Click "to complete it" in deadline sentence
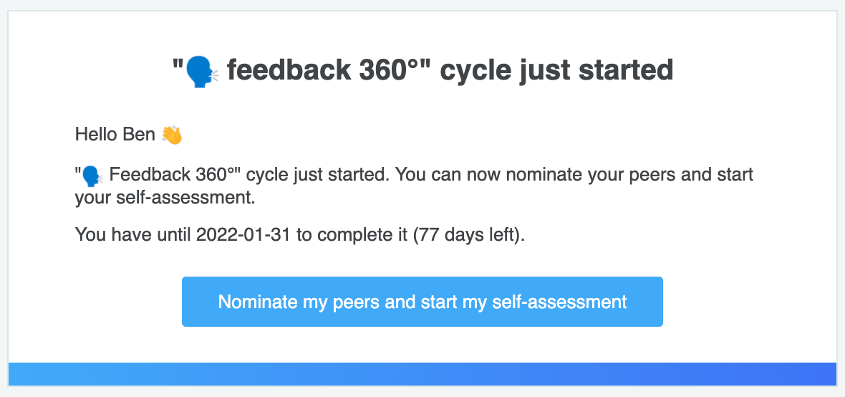 click(x=352, y=235)
